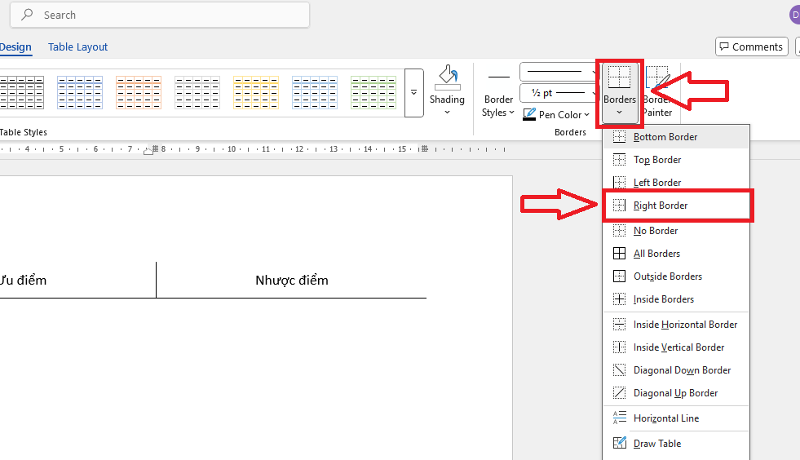Choose the Draw Table pencil option

coord(656,444)
